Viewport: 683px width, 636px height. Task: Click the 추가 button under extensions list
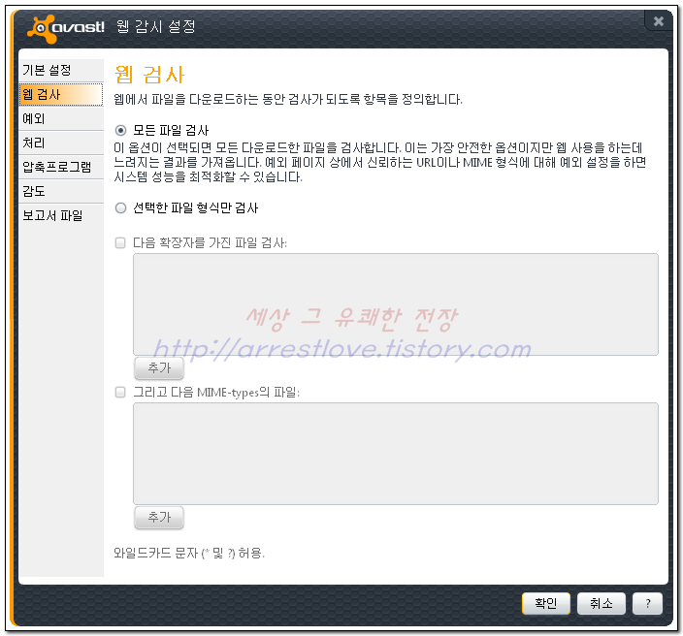(159, 368)
